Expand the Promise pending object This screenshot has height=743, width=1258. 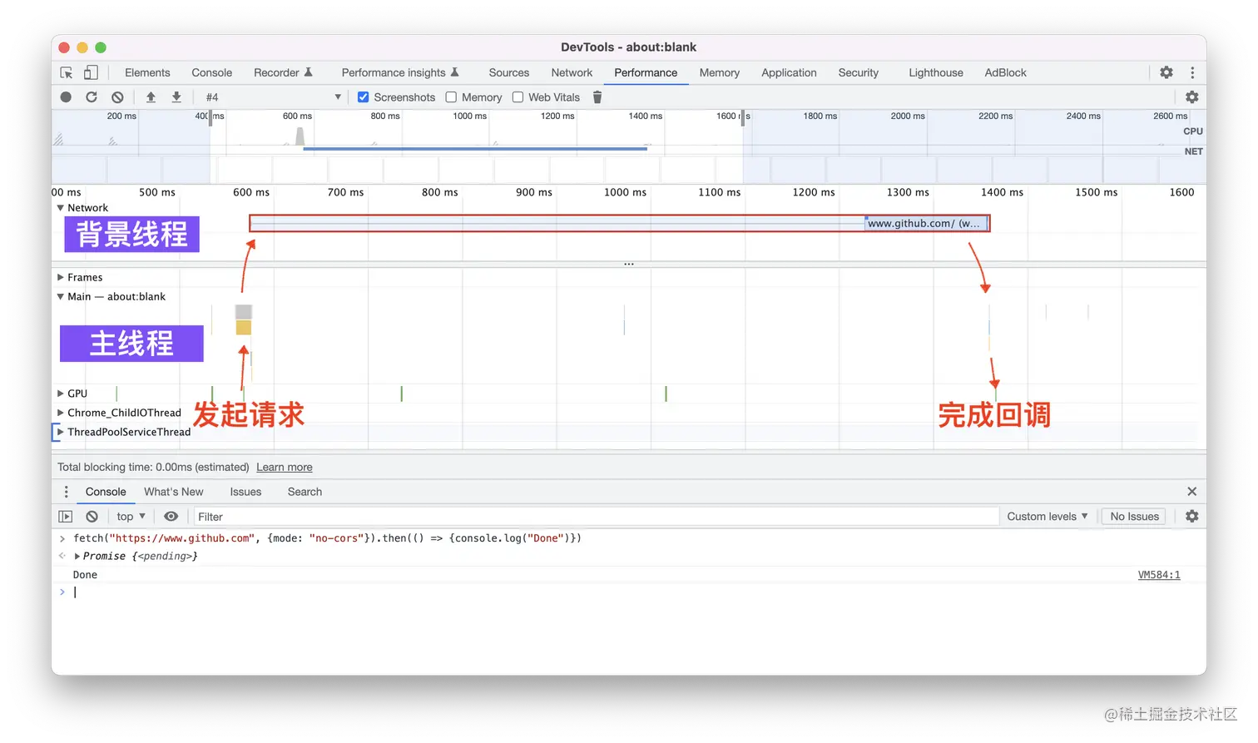77,557
